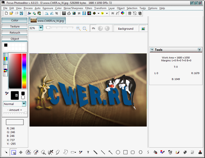205x158 pixels.
Task: Click the Retouch panel button
Action: [15, 33]
